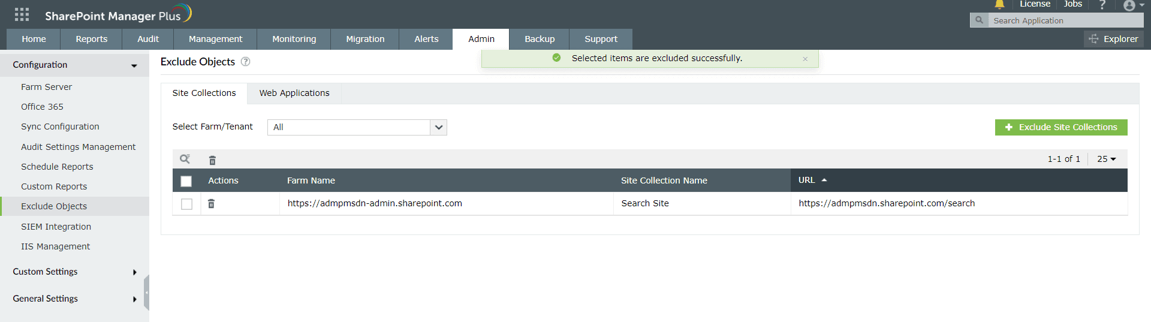Image resolution: width=1151 pixels, height=322 pixels.
Task: Collapse the Configuration section
Action: pyautogui.click(x=74, y=65)
